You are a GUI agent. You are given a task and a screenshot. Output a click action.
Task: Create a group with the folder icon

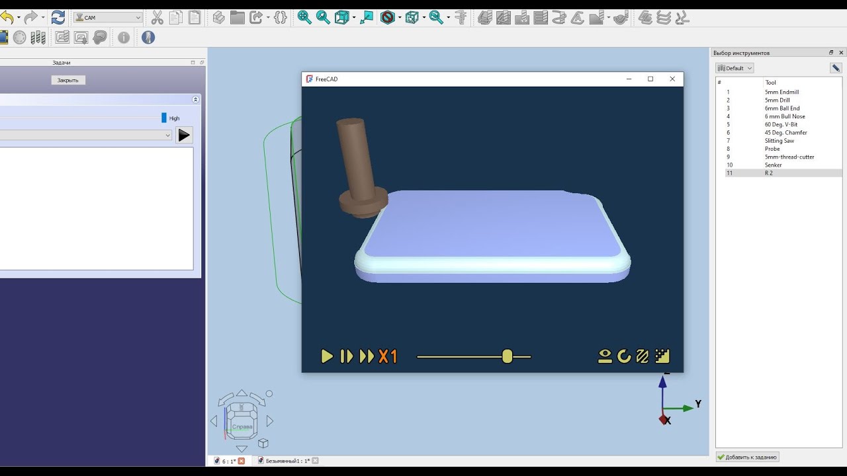(x=238, y=18)
